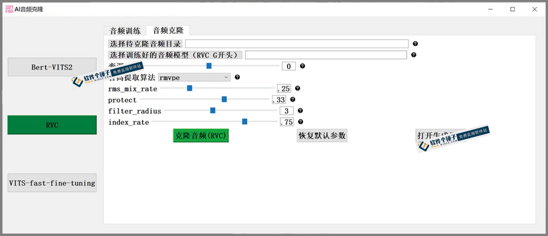Screen dimensions: 548x236
Task: Open the Bert-VITS2 module
Action: point(52,67)
